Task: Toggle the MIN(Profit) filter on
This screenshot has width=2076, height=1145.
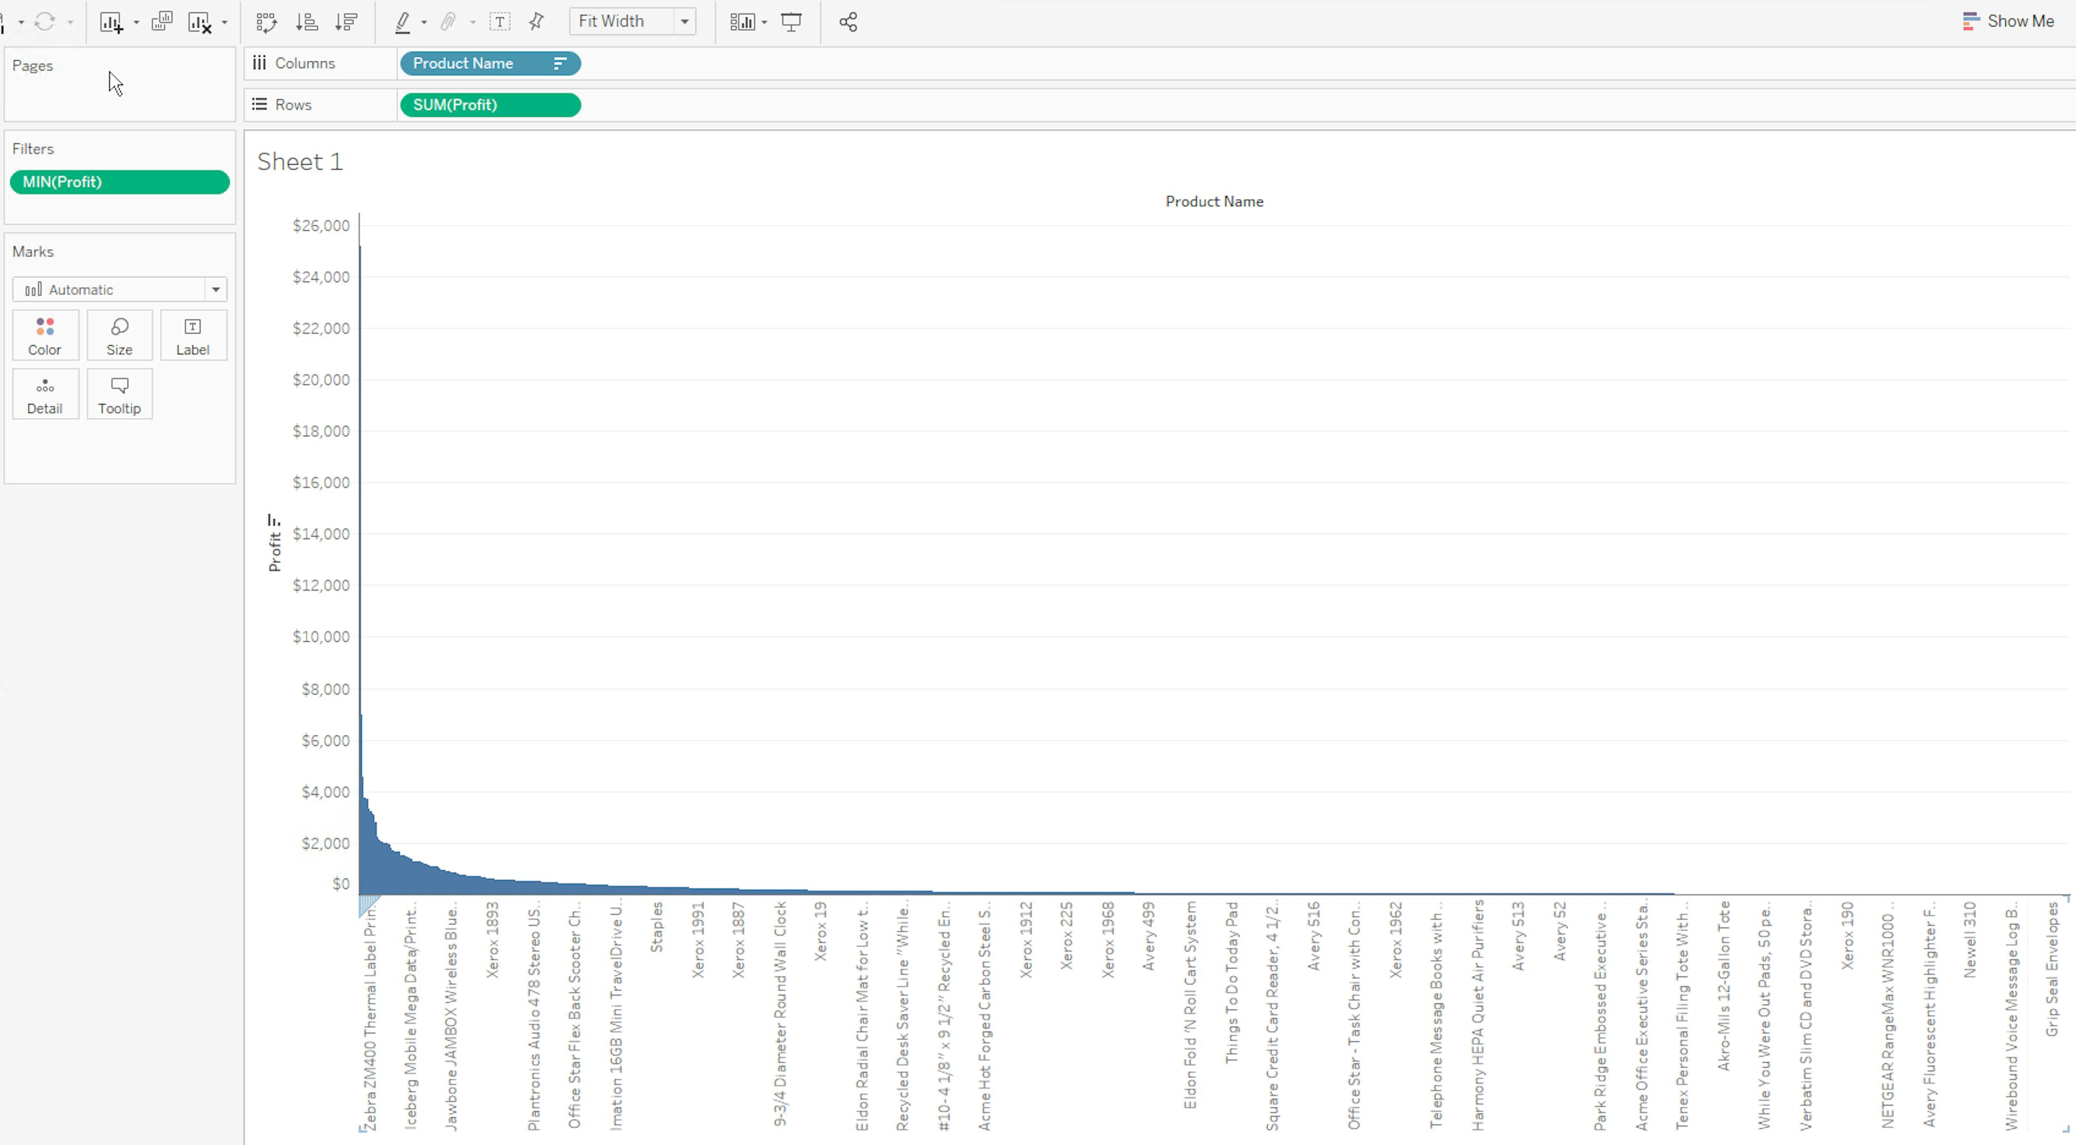Action: point(120,180)
